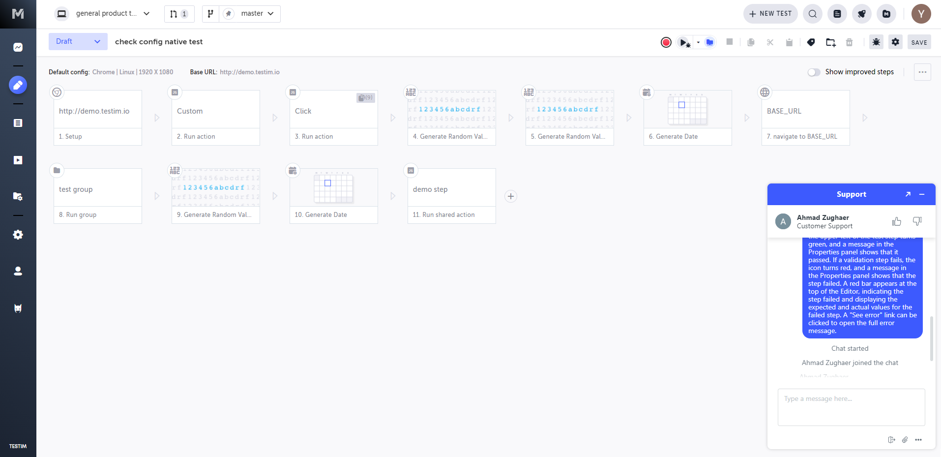Select step '4. Generate Random Val...'
The height and width of the screenshot is (457, 941).
pos(452,118)
